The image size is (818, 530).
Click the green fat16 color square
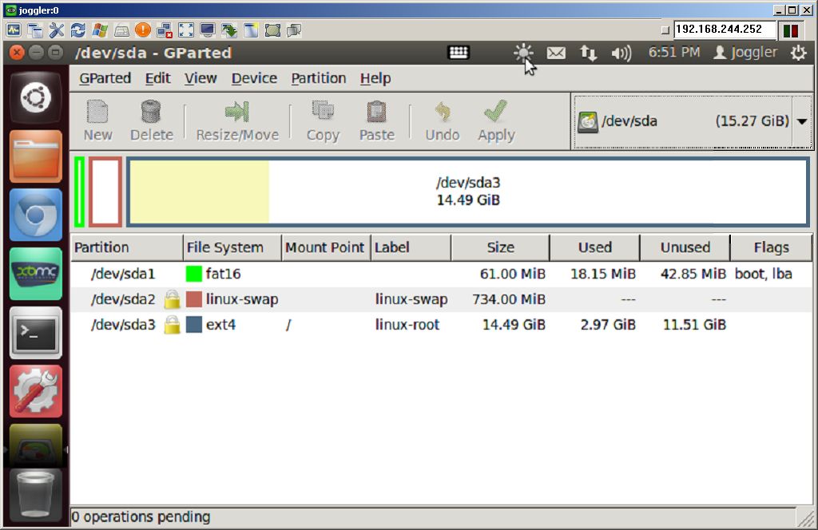tap(193, 274)
